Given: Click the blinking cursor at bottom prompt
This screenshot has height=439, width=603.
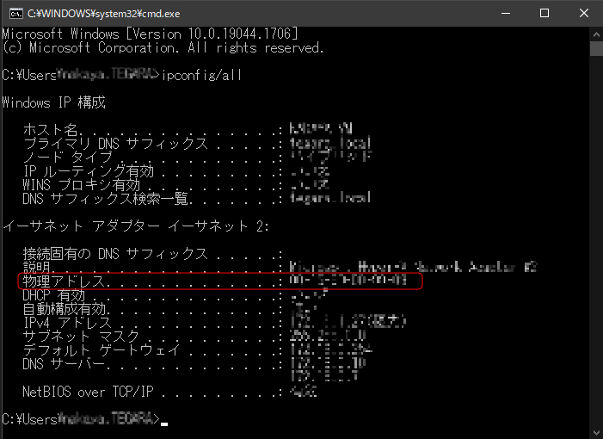Looking at the screenshot, I should (164, 422).
